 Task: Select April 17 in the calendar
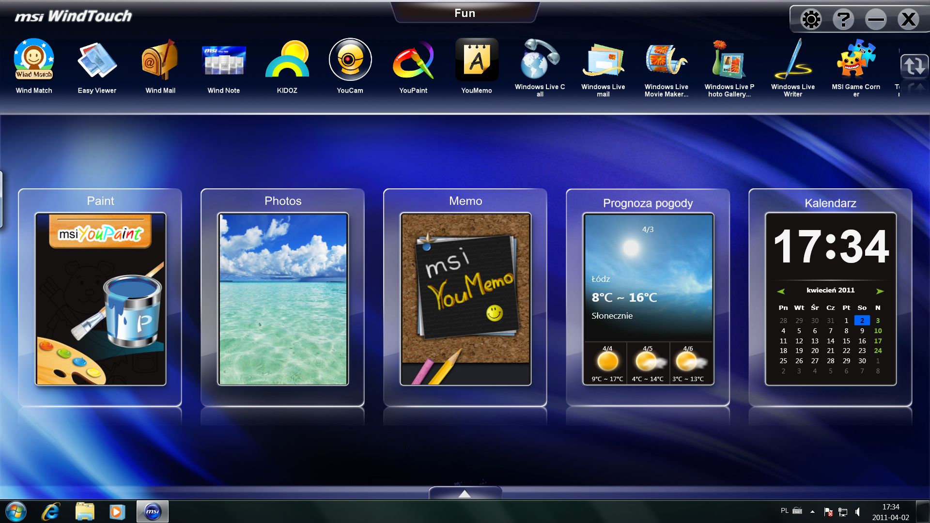(878, 341)
